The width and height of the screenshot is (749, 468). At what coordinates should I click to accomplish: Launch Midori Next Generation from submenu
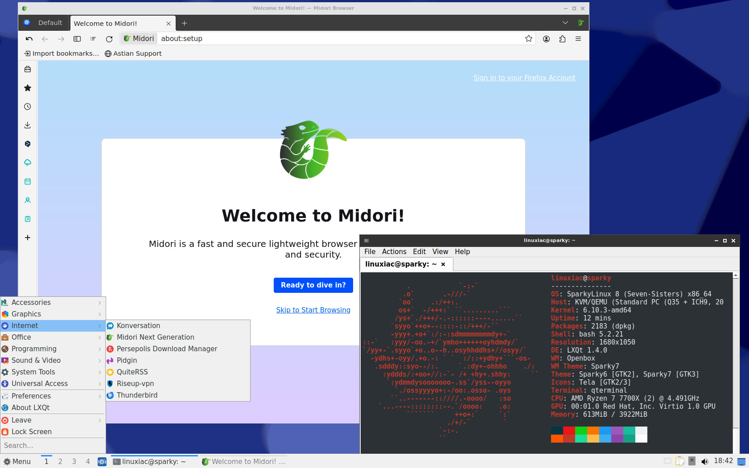point(178,337)
